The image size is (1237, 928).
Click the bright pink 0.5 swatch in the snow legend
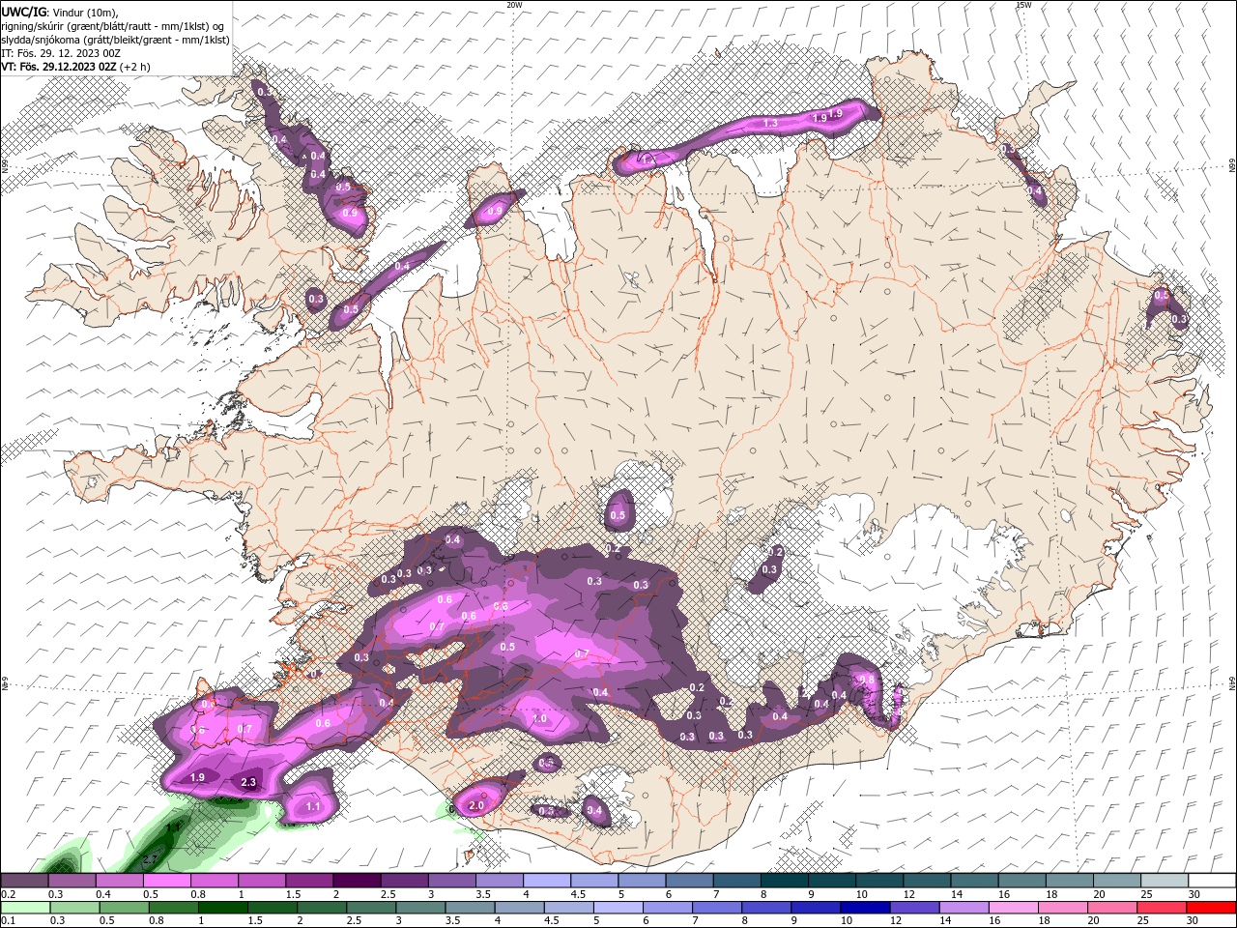click(x=166, y=881)
